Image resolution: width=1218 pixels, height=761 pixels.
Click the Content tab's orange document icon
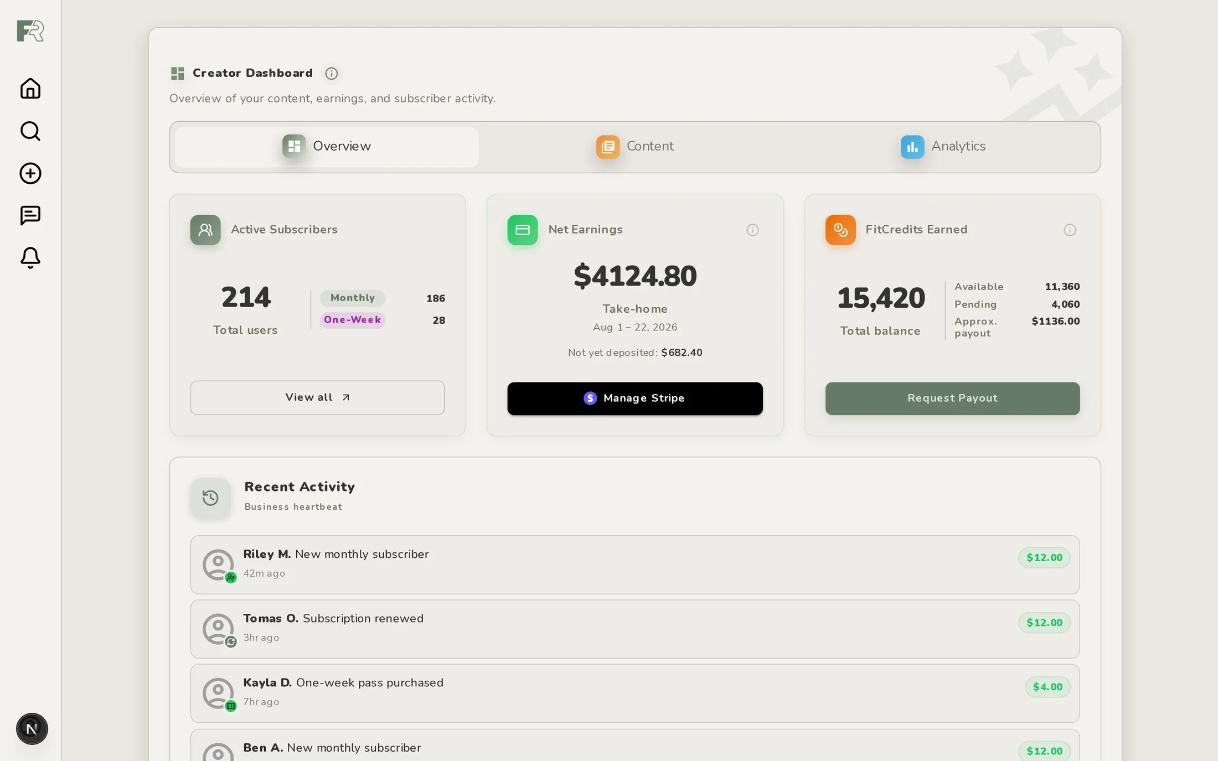pos(608,147)
